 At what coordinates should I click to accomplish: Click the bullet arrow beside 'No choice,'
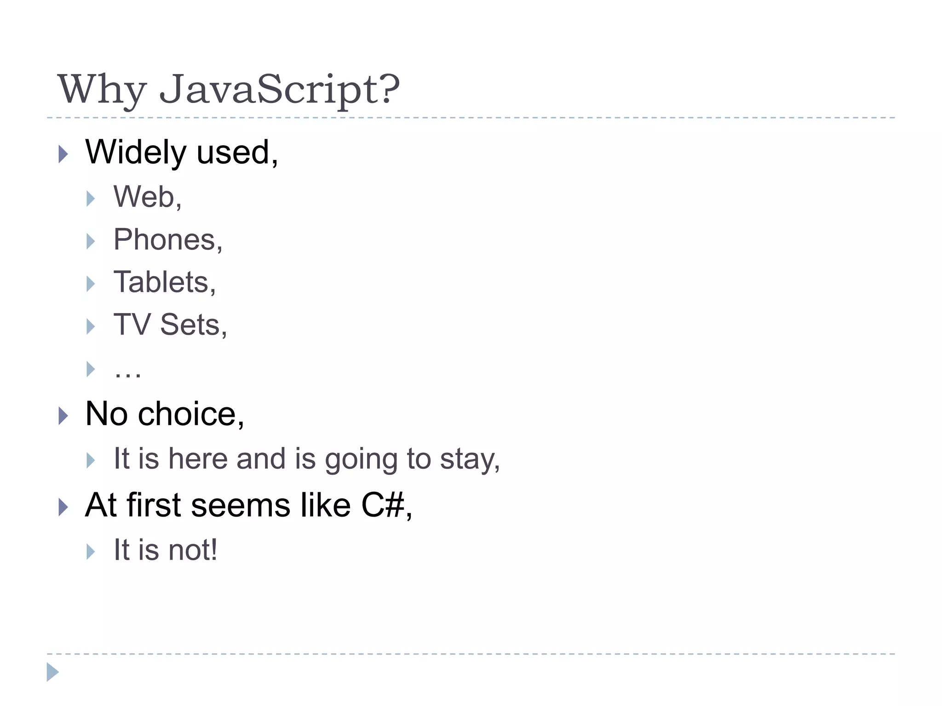[x=63, y=416]
